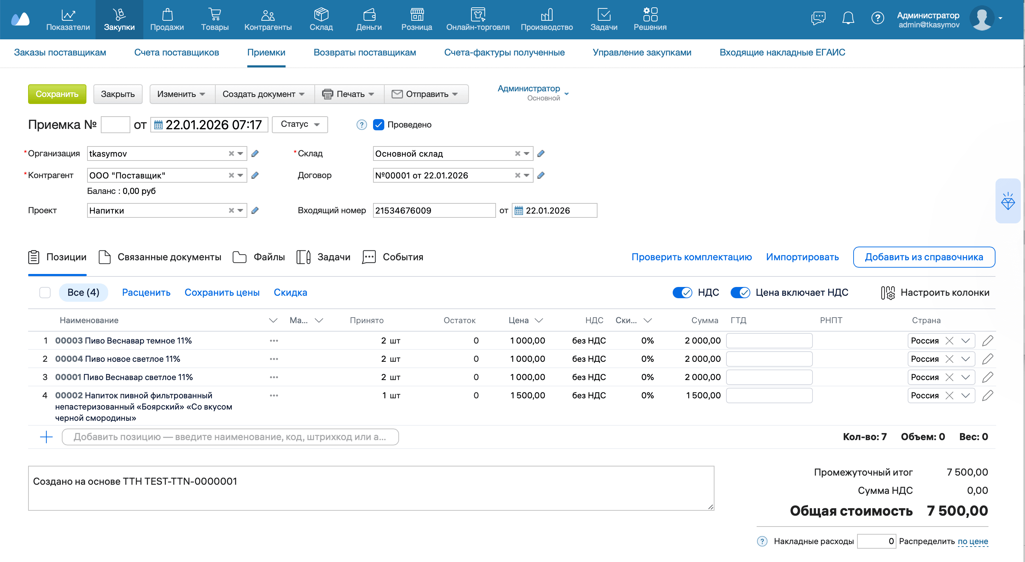Viewport: 1025px width, 562px height.
Task: Toggle the НДС switch off
Action: 683,293
